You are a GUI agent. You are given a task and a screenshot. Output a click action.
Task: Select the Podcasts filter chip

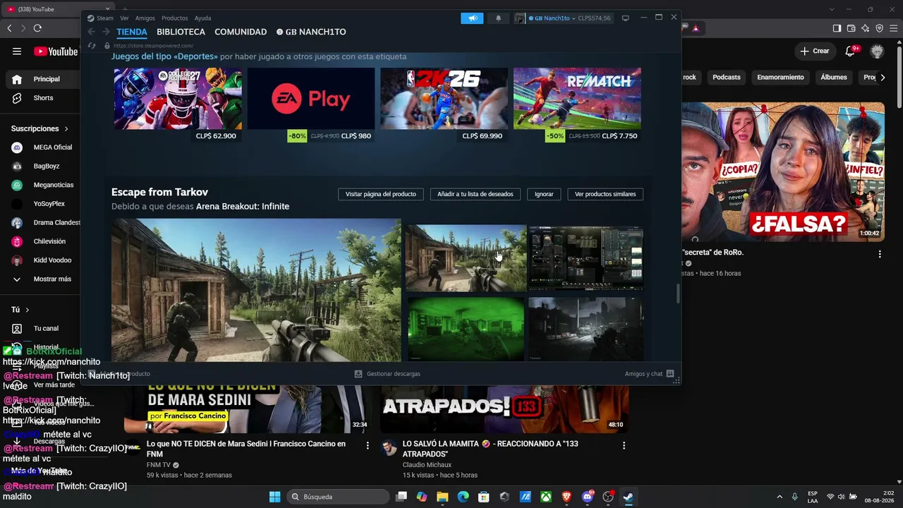click(727, 78)
